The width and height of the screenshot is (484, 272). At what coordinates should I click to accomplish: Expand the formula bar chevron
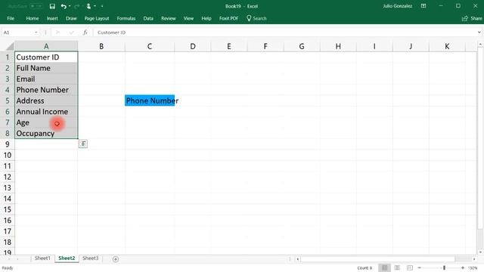point(479,32)
